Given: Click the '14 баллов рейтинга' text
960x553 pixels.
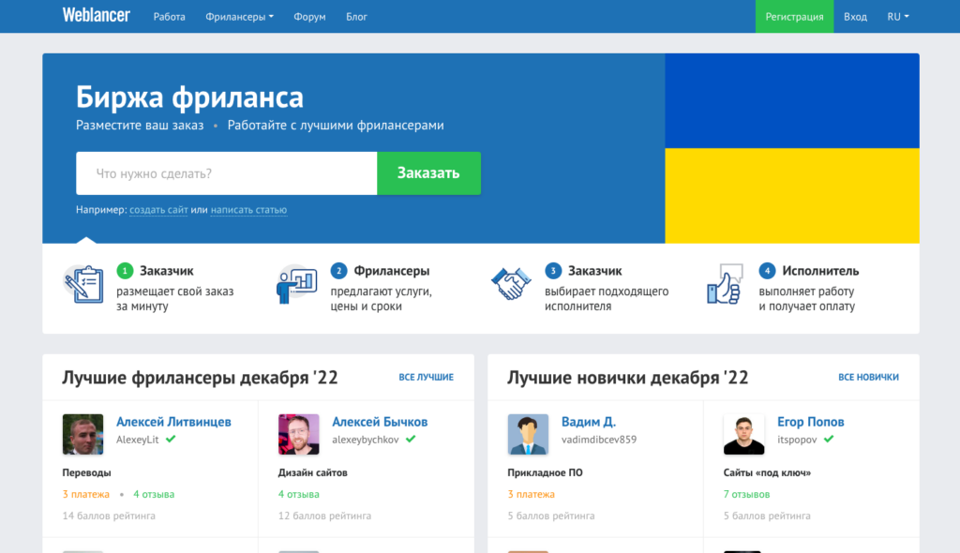Looking at the screenshot, I should click(109, 516).
